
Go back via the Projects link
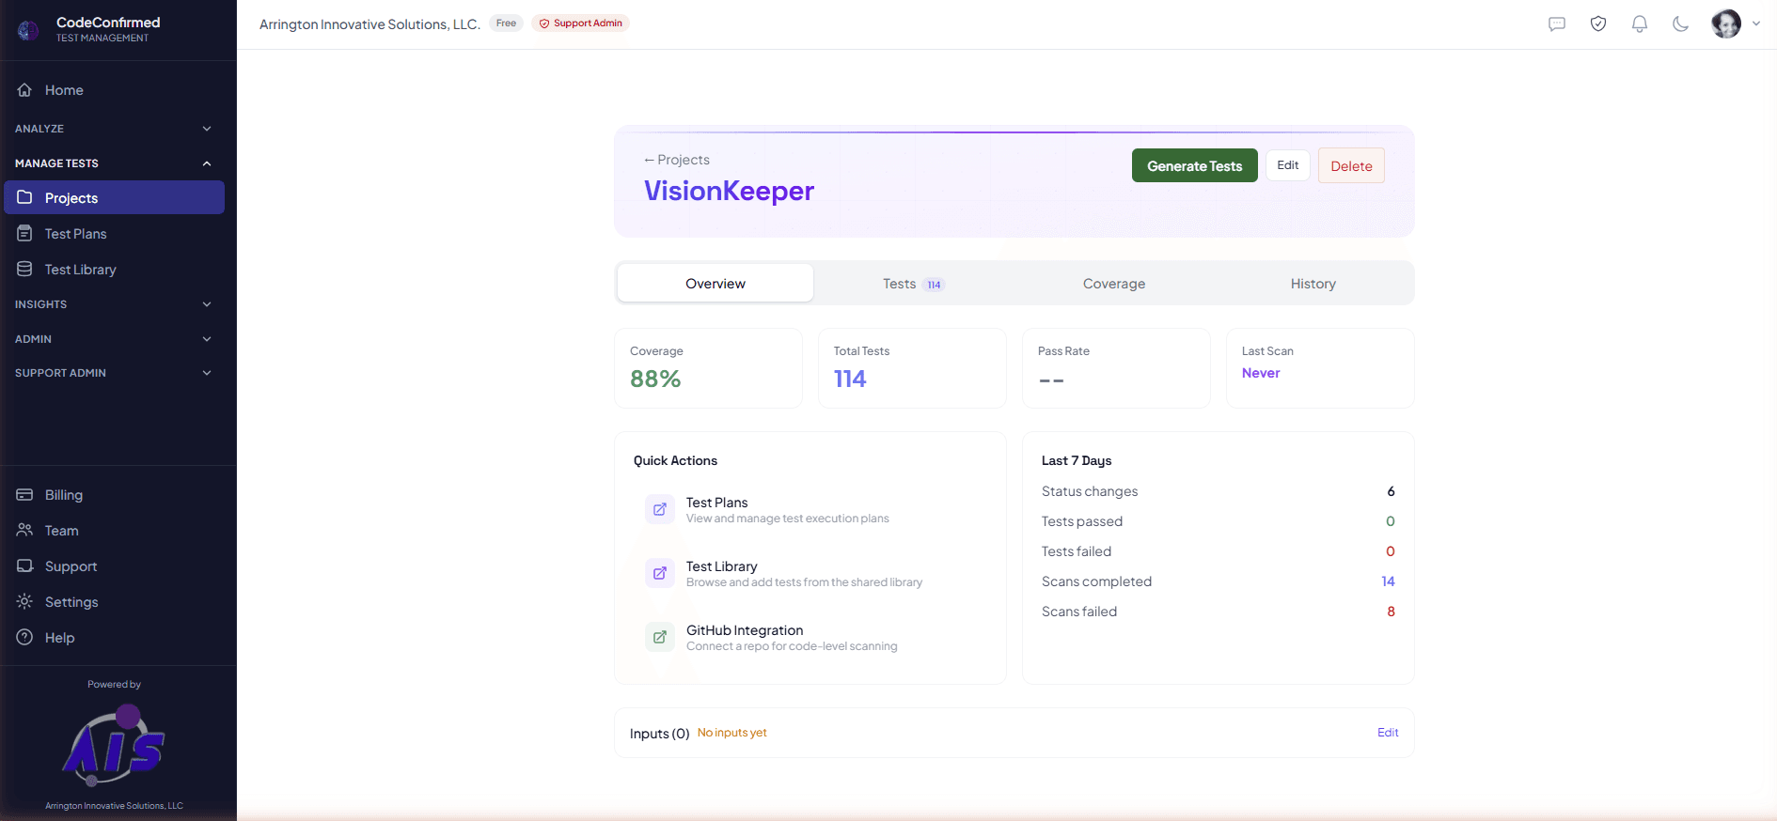(677, 160)
